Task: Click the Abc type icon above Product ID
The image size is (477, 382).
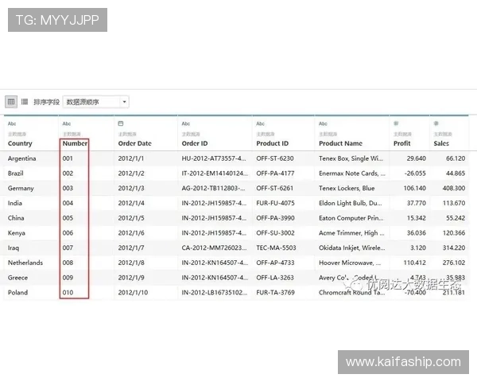Action: [261, 123]
